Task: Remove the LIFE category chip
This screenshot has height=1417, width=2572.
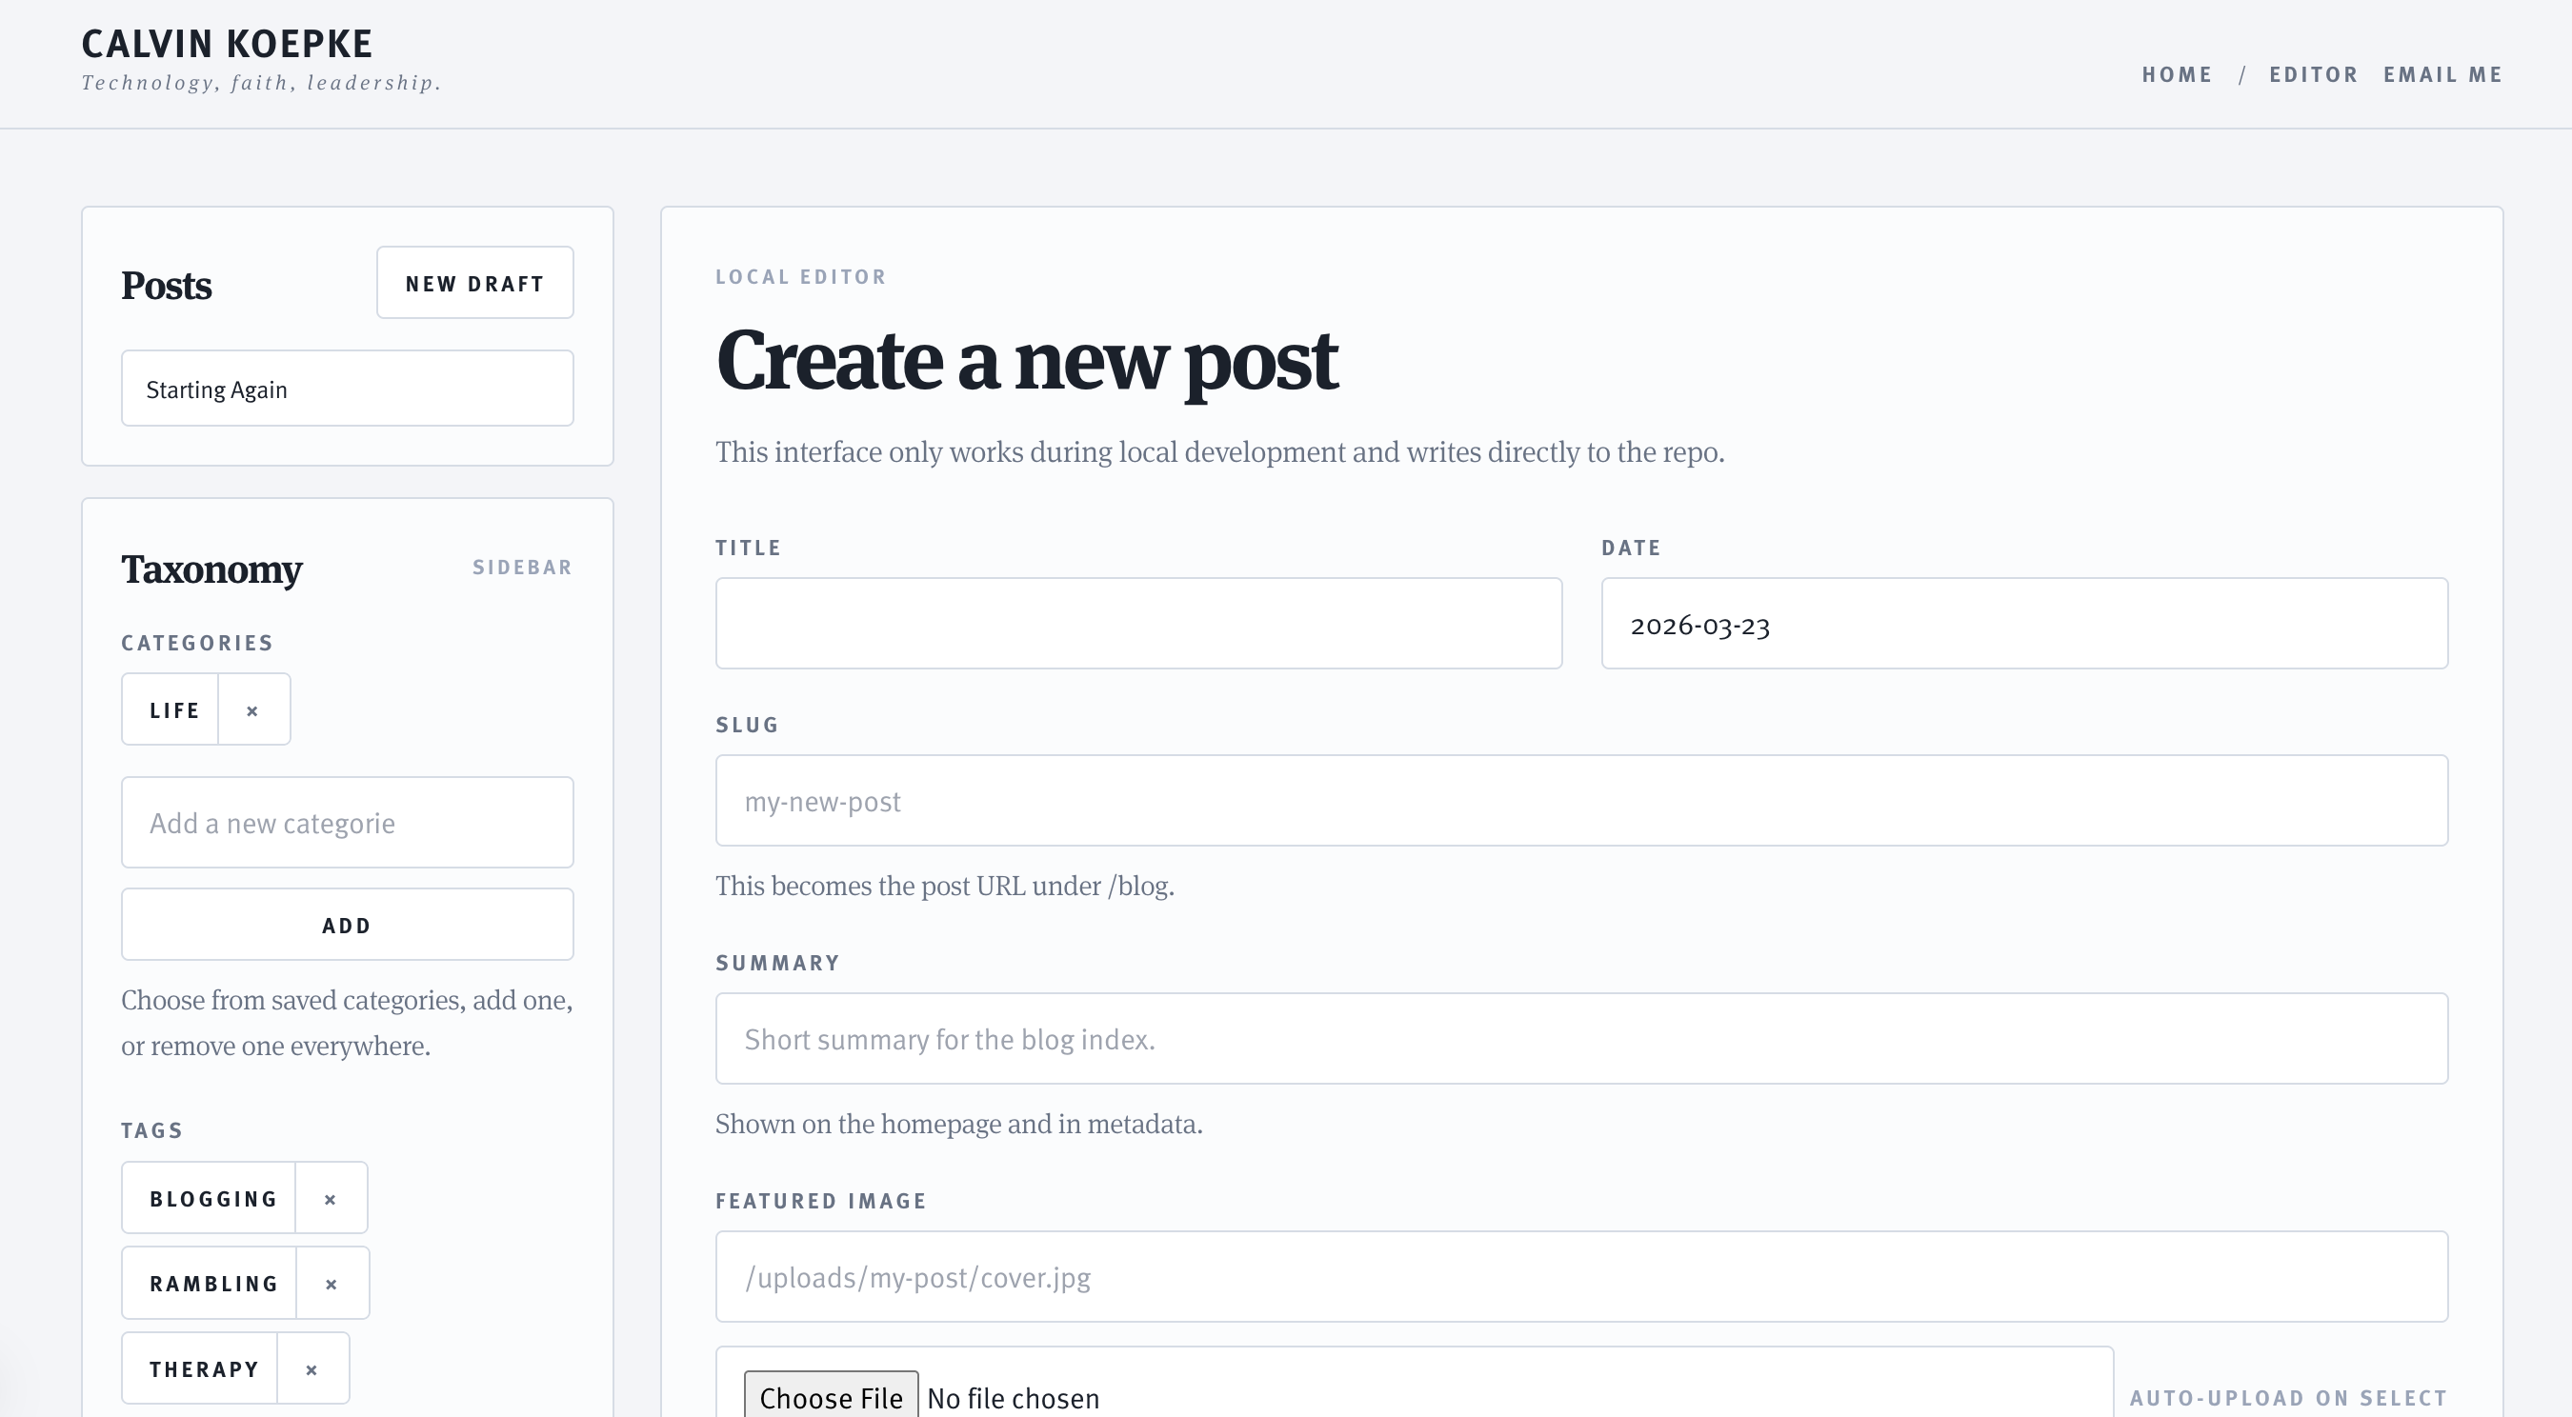Action: [251, 708]
